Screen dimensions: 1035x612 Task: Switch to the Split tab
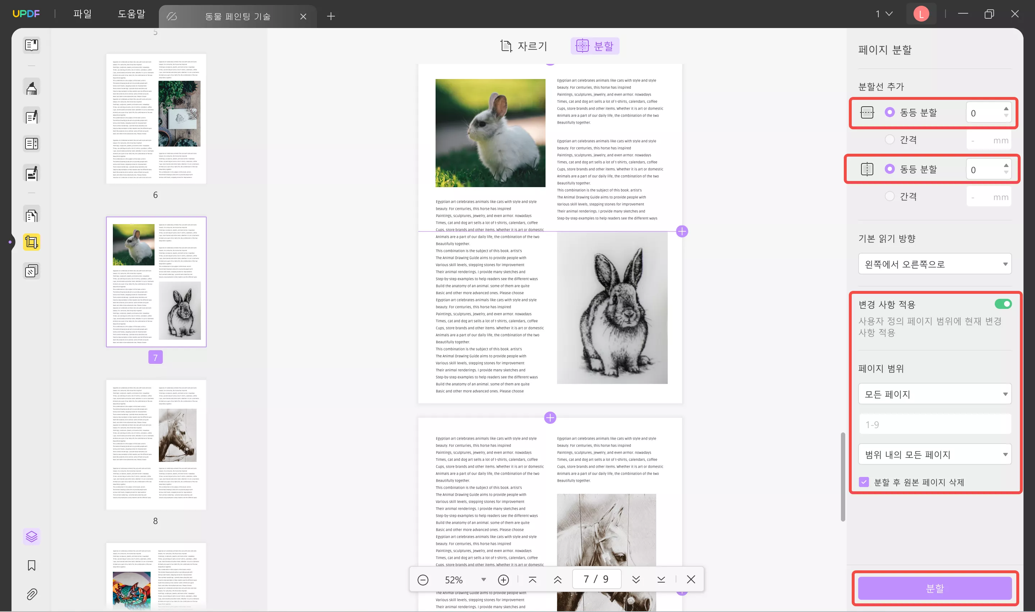click(595, 46)
